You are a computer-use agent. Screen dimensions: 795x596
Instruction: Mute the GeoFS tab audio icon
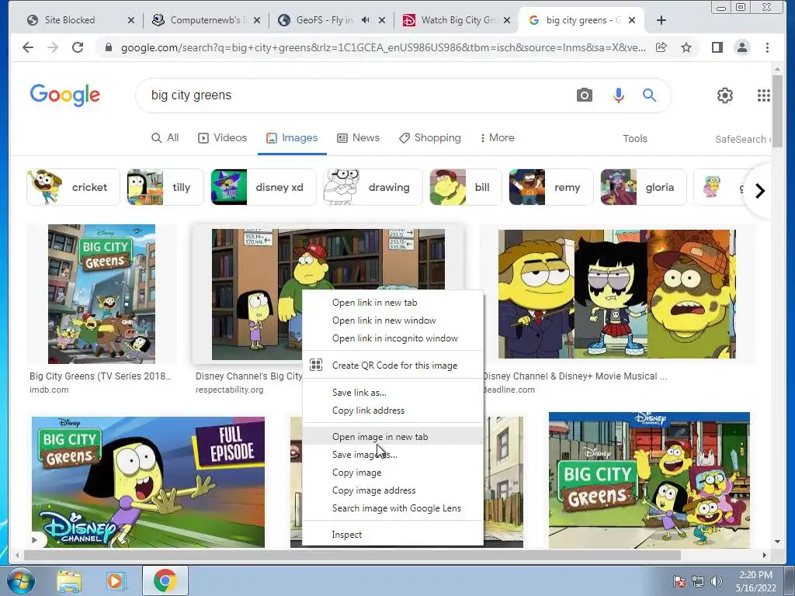pyautogui.click(x=365, y=20)
